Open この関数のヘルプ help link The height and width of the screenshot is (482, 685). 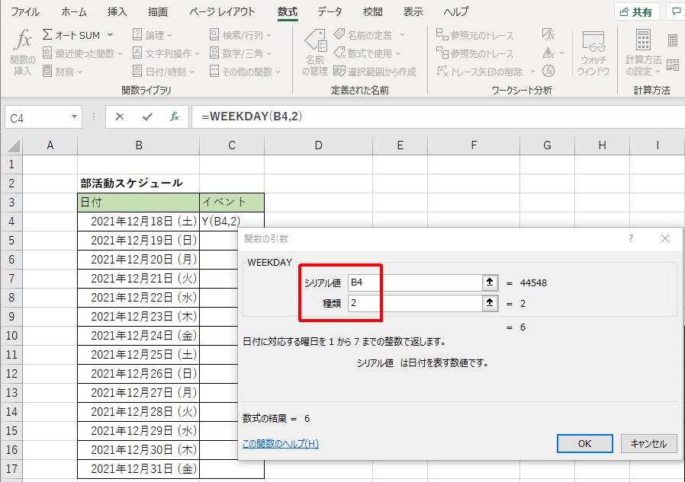coord(280,443)
